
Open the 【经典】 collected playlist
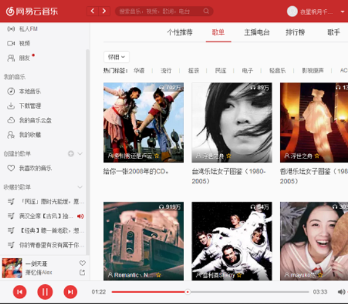pos(46,231)
